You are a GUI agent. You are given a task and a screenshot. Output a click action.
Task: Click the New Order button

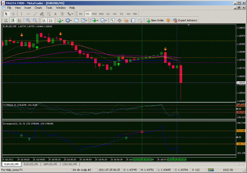[155, 20]
